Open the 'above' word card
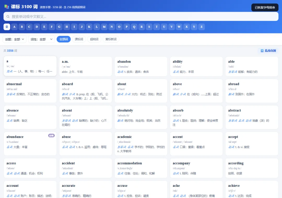The height and width of the screenshot is (198, 282). coord(196,91)
